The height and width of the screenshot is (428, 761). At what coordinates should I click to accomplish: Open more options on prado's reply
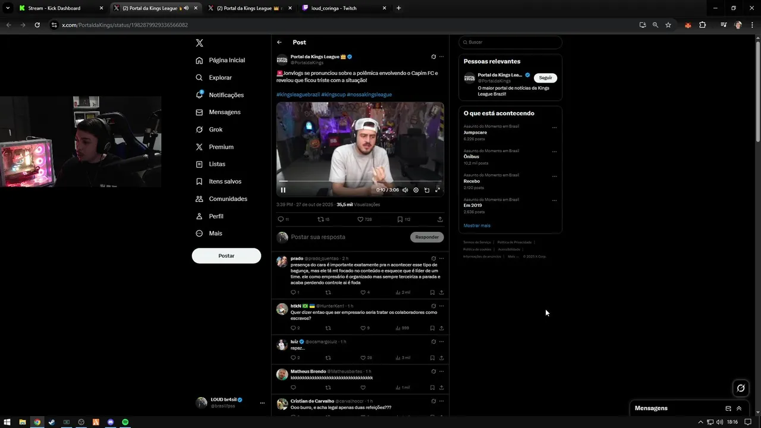tap(441, 259)
